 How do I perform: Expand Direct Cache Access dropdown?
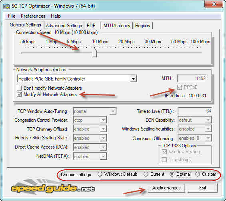click(x=103, y=147)
